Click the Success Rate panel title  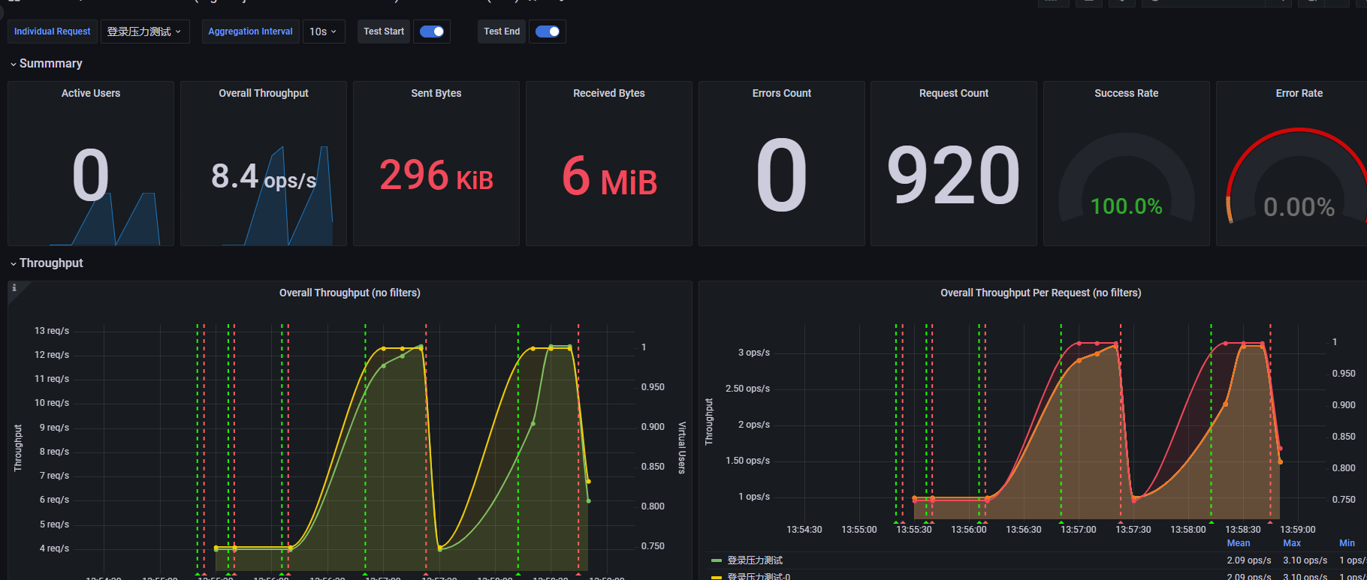pos(1127,93)
